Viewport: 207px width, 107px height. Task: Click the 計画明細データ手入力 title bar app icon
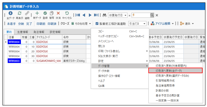point(6,6)
